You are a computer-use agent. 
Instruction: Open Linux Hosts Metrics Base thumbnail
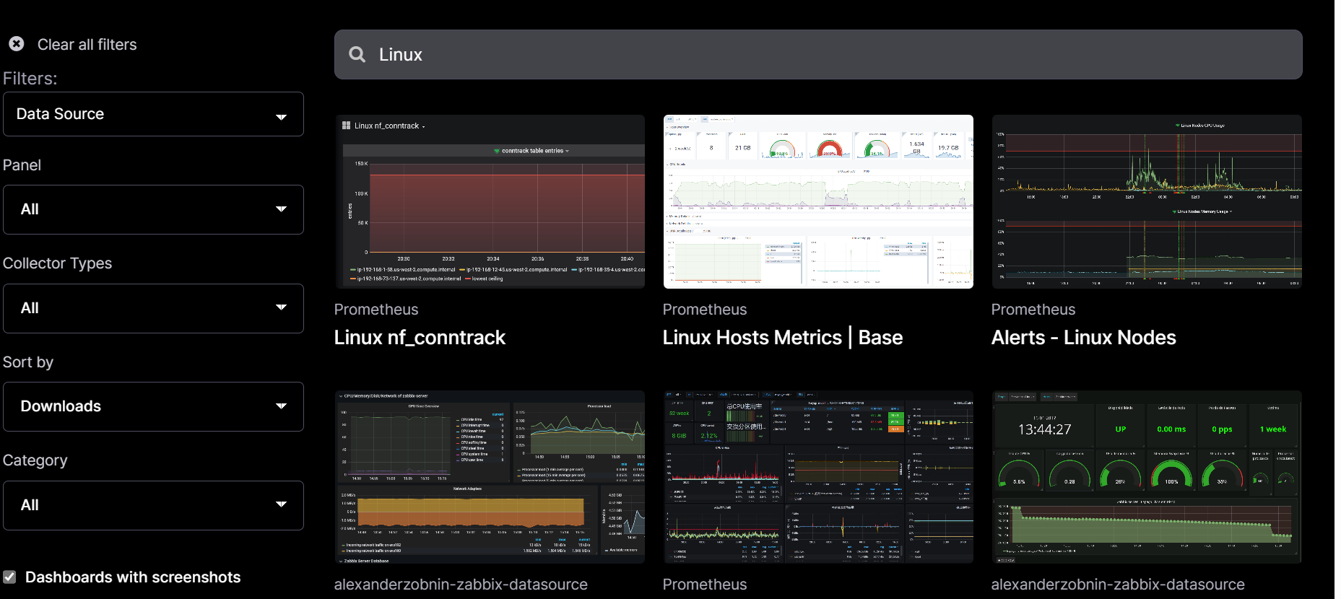(x=818, y=201)
